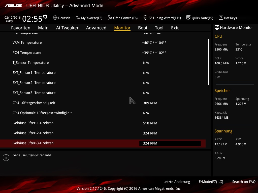Switch to EzMode(F7)

pos(211,182)
